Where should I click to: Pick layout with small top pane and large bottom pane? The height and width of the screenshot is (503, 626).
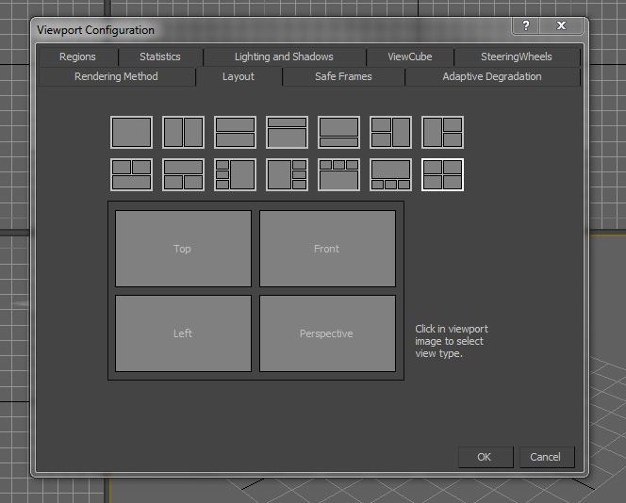click(287, 133)
